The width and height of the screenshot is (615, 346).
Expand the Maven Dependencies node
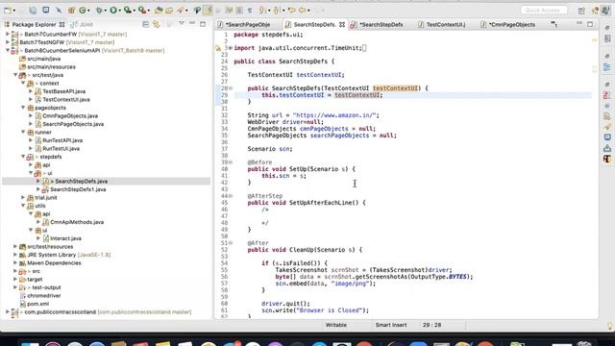pyautogui.click(x=15, y=262)
